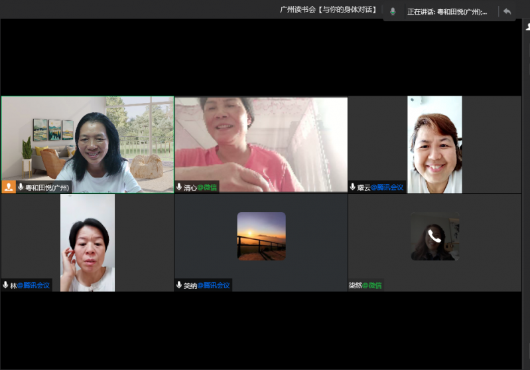Click the orange host icon on 粤和田悦 tile

point(9,187)
